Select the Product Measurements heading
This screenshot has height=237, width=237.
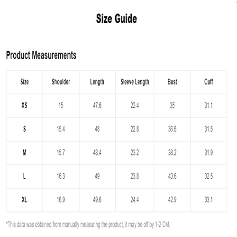pos(41,55)
